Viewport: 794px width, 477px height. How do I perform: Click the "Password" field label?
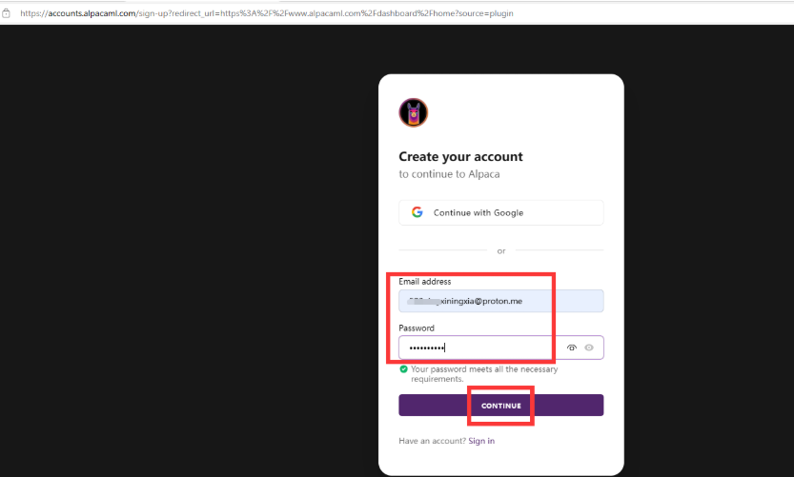[417, 328]
